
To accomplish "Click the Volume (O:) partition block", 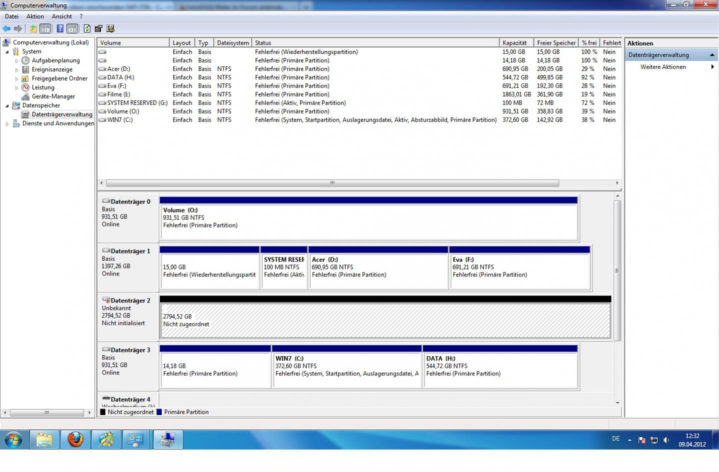I will [369, 218].
